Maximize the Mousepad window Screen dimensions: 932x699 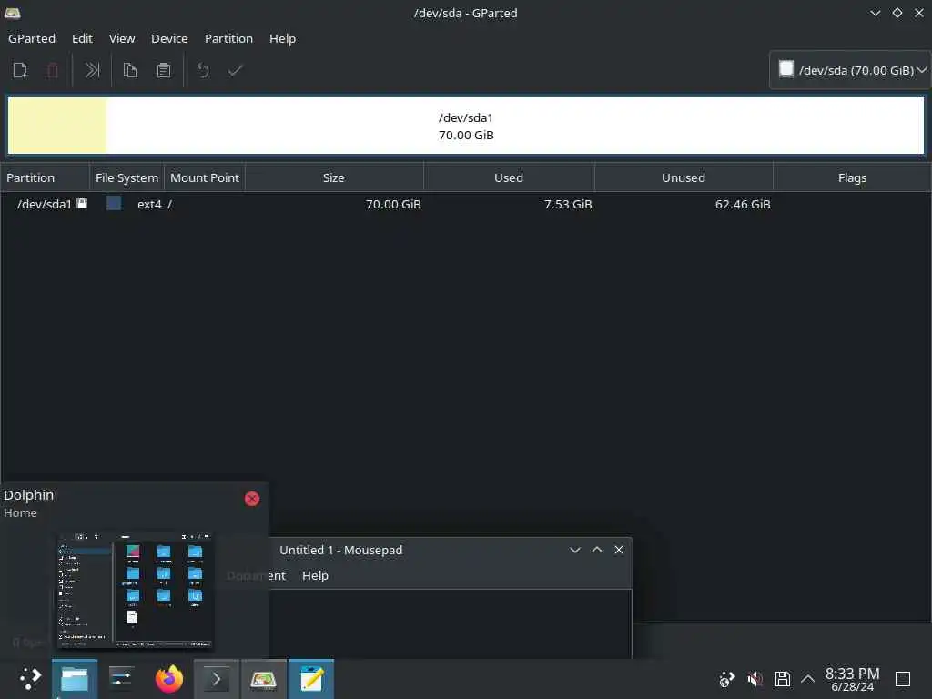click(x=597, y=550)
